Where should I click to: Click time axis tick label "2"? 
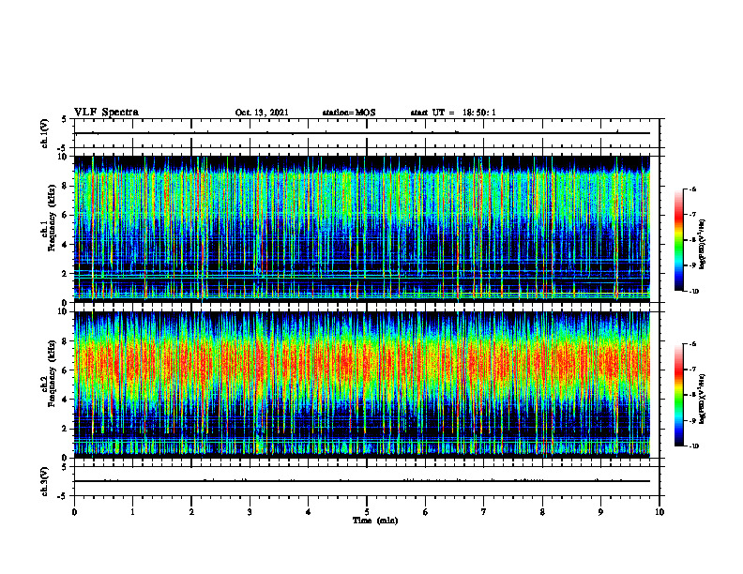[x=191, y=512]
